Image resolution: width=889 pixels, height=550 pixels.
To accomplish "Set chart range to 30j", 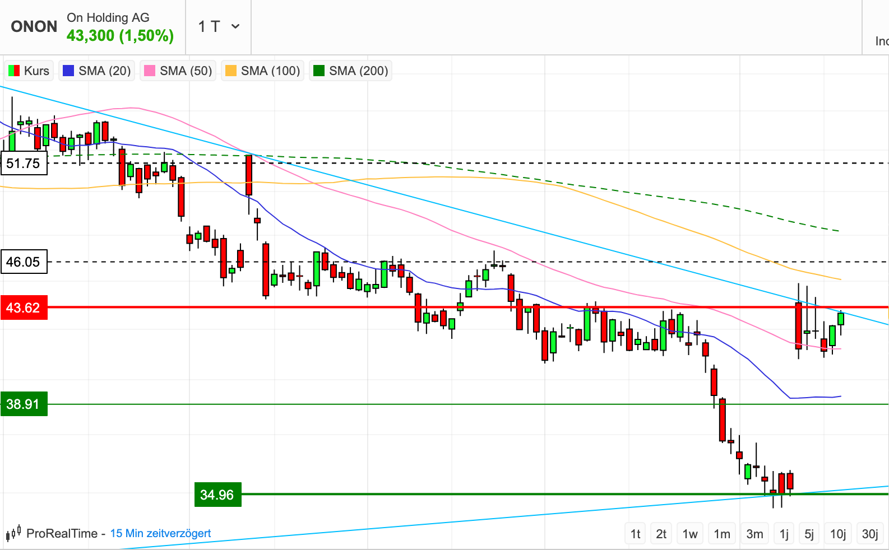I will [x=870, y=534].
